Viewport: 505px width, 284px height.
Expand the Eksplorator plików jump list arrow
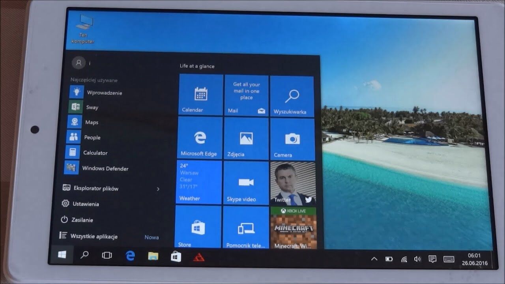tap(158, 189)
